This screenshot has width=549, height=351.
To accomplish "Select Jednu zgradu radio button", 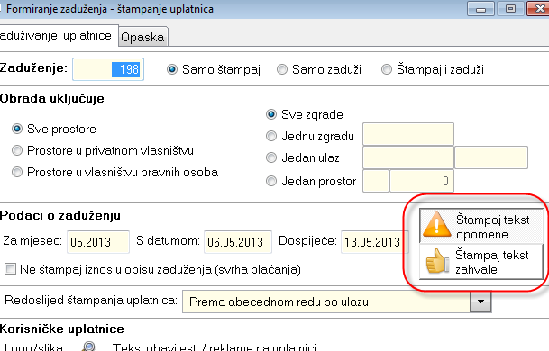I will coord(271,136).
